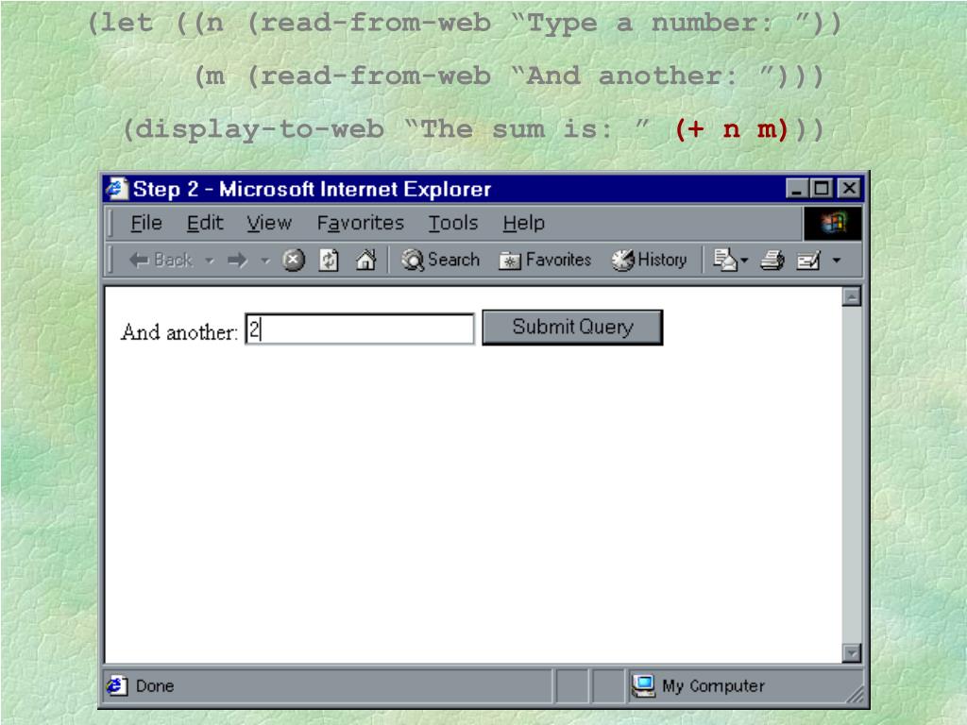
Task: Click the scrollbar down arrow
Action: (852, 653)
